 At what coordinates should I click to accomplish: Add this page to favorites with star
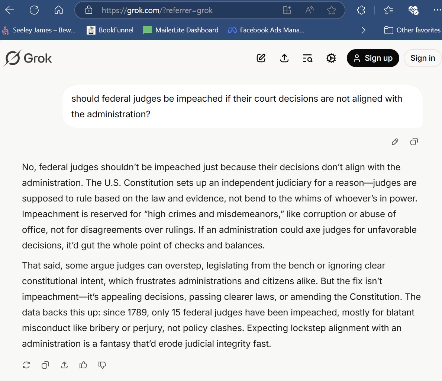click(x=332, y=10)
